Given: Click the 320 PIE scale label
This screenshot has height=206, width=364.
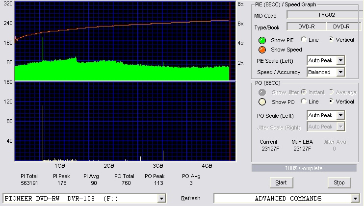Looking at the screenshot, I should coord(8,3).
